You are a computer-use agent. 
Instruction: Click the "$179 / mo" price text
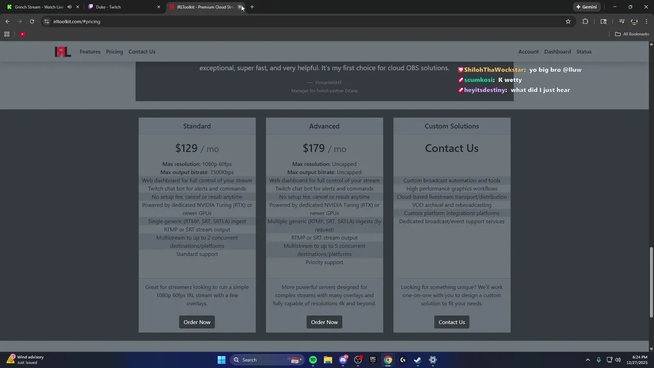[324, 148]
